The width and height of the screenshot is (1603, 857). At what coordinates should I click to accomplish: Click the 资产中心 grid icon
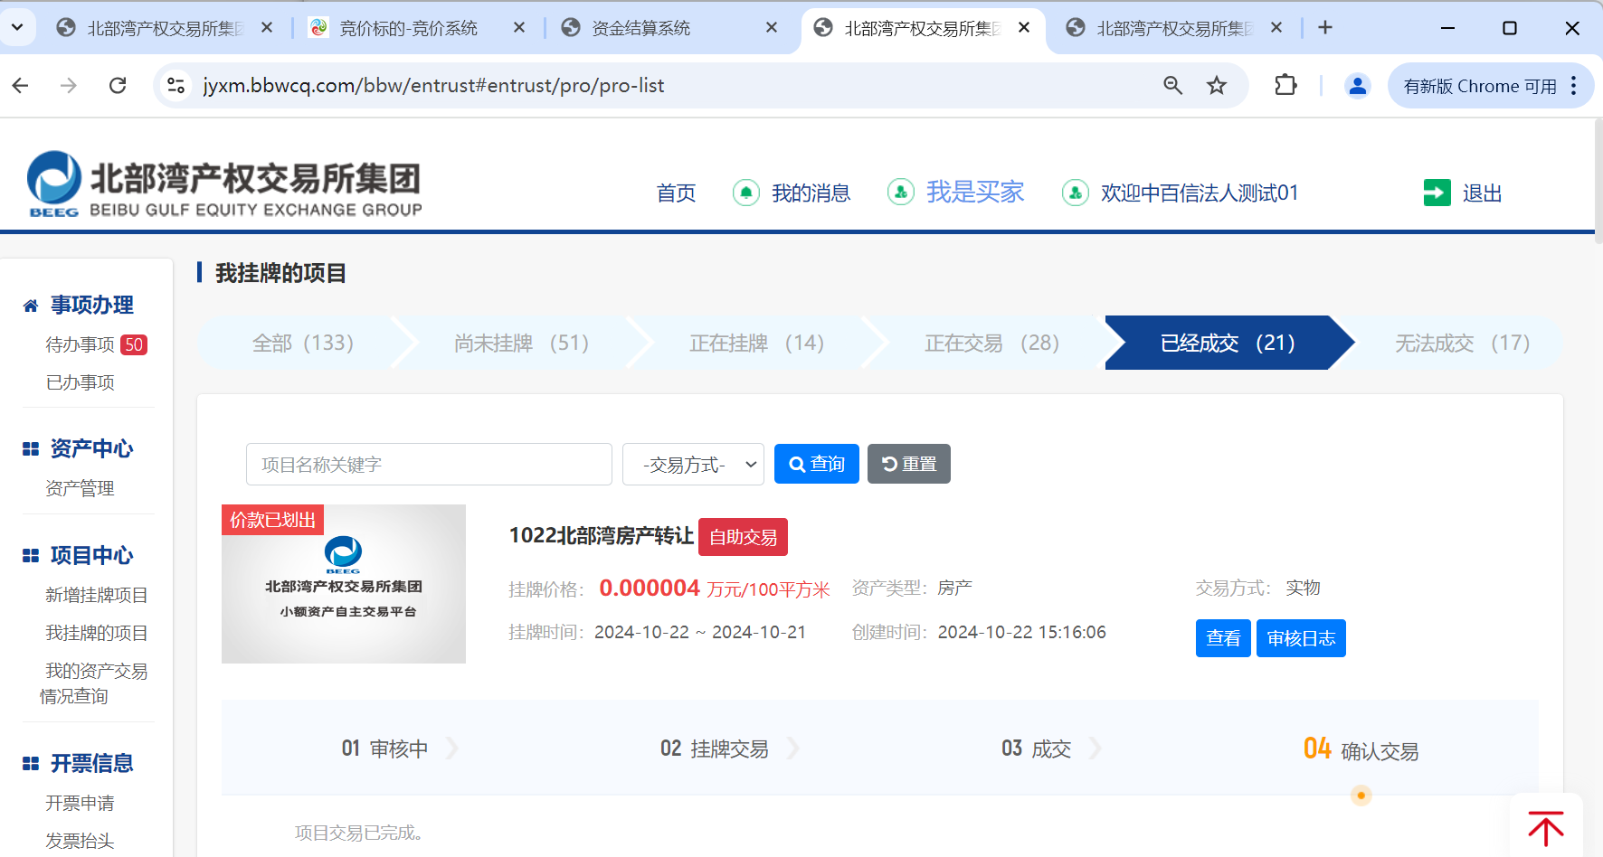pos(31,448)
